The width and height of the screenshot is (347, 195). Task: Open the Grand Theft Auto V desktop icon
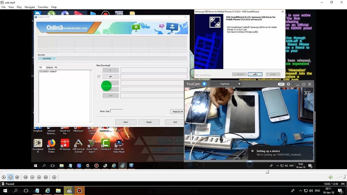point(92,146)
